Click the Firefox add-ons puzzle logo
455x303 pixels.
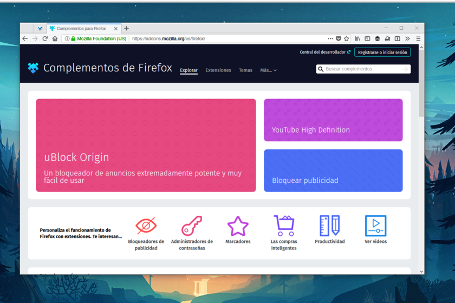(x=33, y=68)
